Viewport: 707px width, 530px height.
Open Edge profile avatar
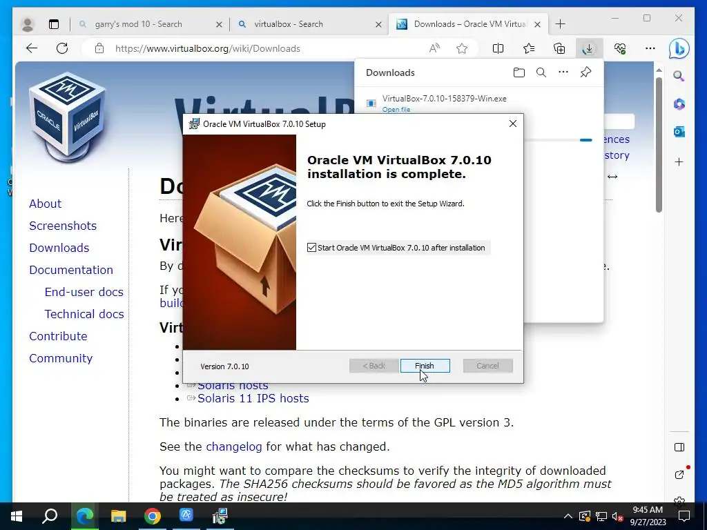point(28,24)
